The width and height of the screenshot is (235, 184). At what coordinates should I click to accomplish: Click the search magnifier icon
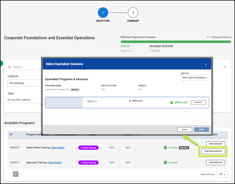(10, 67)
